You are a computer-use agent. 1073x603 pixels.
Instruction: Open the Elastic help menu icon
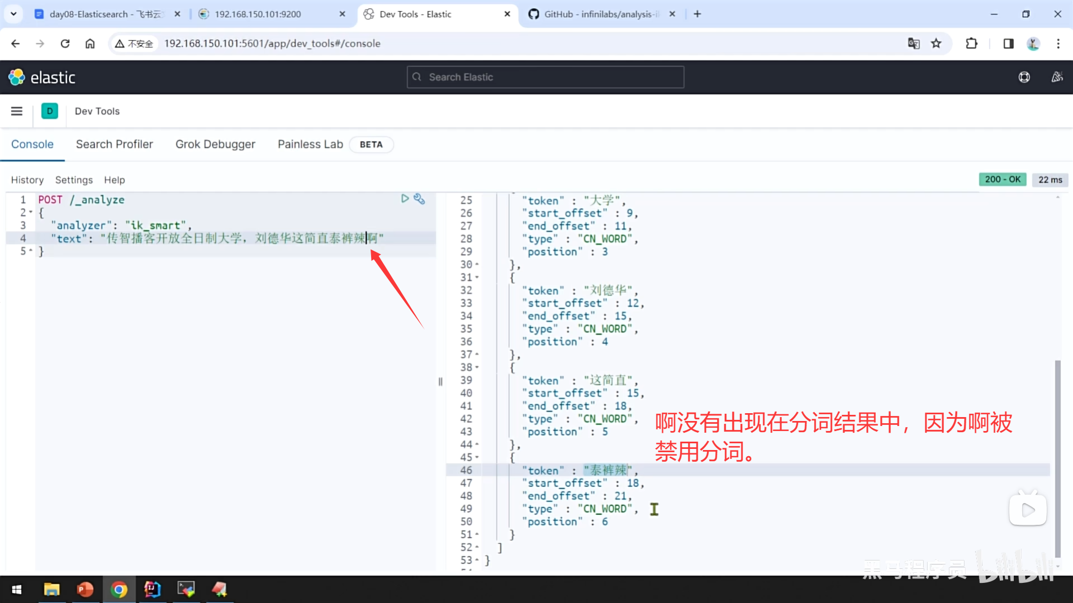point(1024,77)
